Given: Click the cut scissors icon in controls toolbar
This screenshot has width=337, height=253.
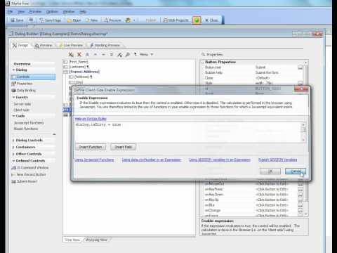Looking at the screenshot, I should point(71,55).
